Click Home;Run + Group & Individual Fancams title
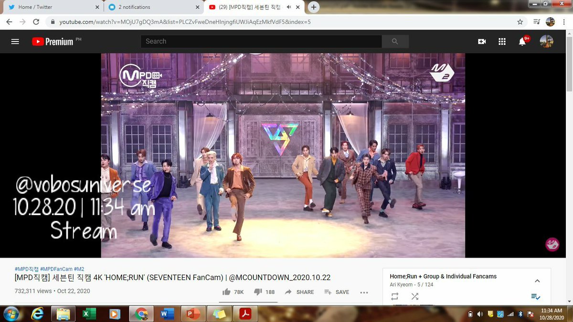573x322 pixels. (x=443, y=276)
